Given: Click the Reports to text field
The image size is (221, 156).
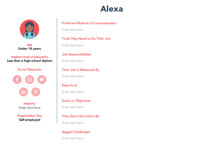Looking at the screenshot, I should [x=73, y=92].
